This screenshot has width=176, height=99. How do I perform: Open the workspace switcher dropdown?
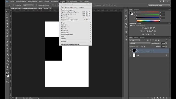pos(159,5)
